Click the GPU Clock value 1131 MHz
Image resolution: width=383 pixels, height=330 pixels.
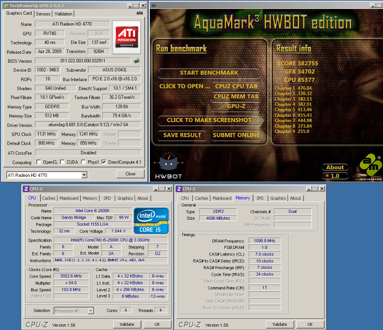47,134
